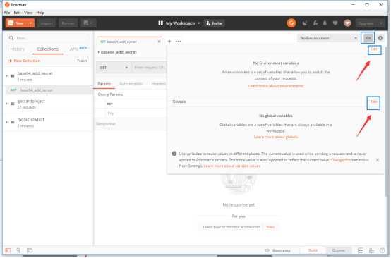Click Edit for the environment variables
This screenshot has height=258, width=391.
(373, 49)
